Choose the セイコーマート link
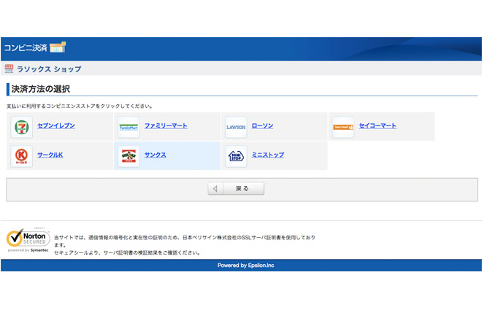482x321 pixels. click(x=378, y=125)
